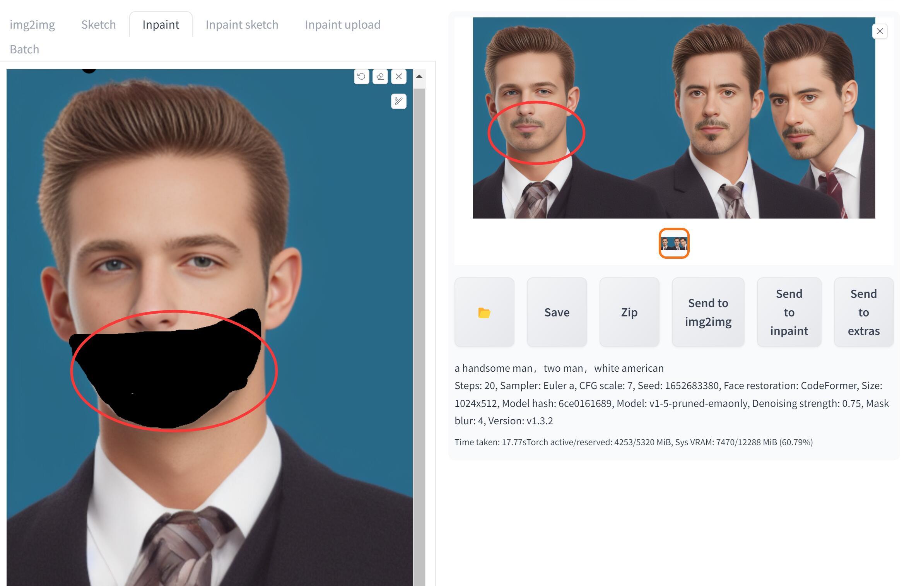Open the Batch tab

[x=24, y=49]
